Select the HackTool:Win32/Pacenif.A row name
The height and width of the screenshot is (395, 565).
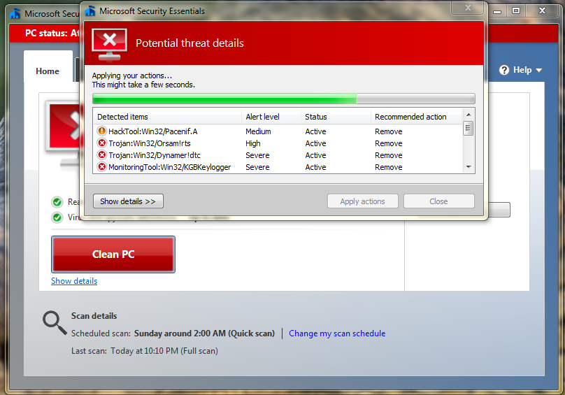[x=152, y=131]
